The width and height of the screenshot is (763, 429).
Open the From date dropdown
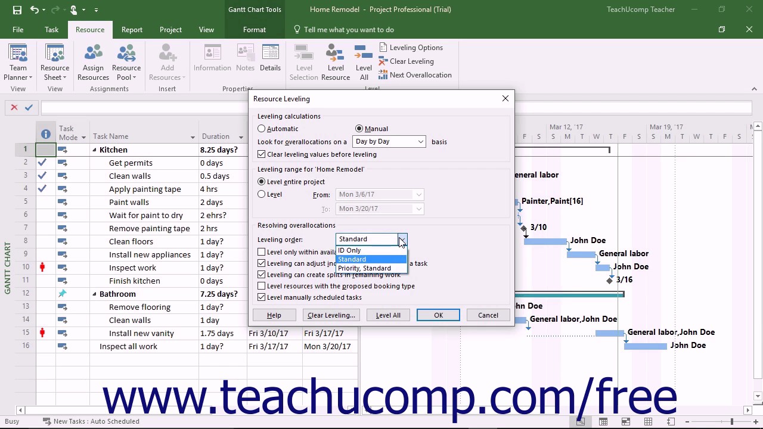(418, 195)
